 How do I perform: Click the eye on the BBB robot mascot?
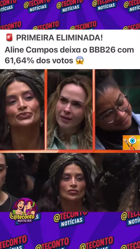(132, 140)
